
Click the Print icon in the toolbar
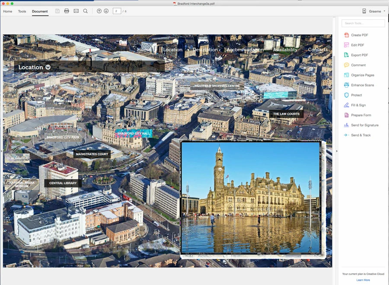[67, 11]
